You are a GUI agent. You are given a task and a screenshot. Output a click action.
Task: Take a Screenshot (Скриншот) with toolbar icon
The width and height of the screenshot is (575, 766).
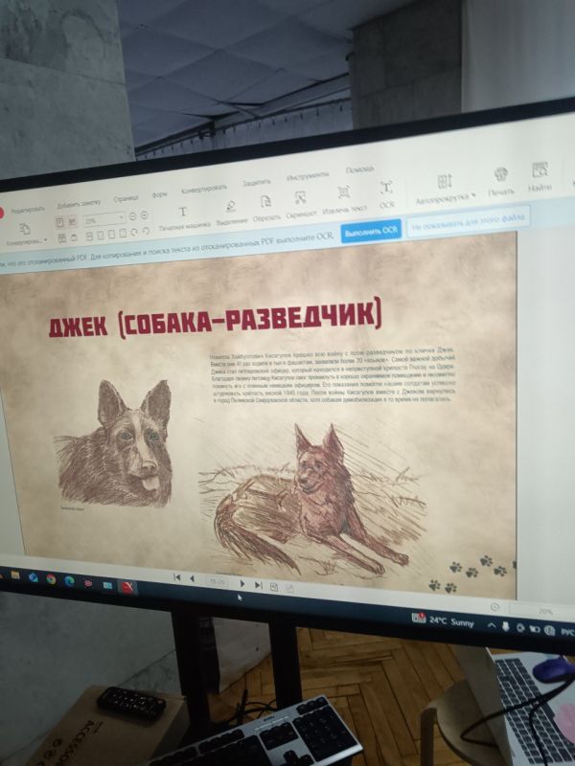(301, 199)
